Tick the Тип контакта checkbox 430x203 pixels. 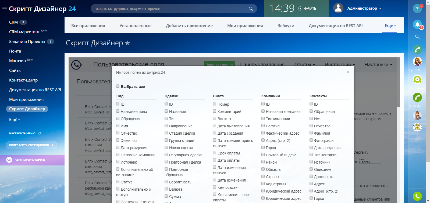(x=311, y=154)
